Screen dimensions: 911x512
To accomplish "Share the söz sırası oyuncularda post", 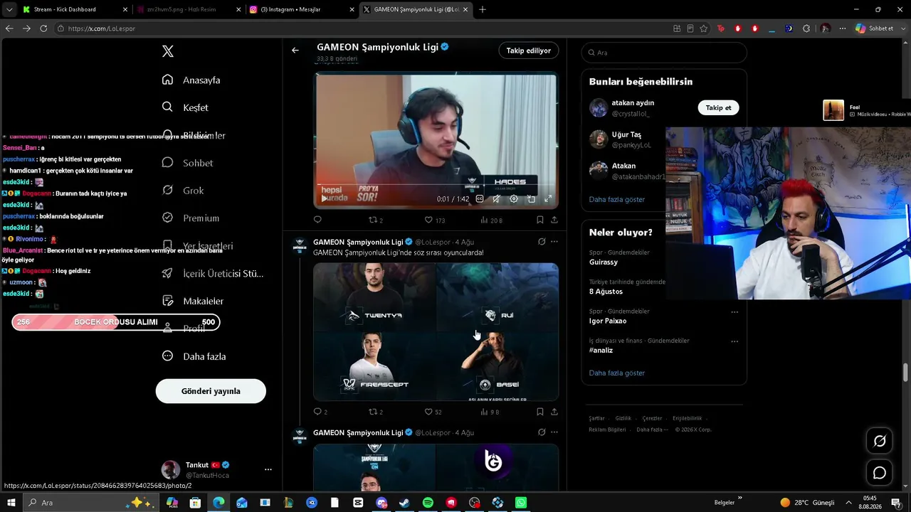I will (x=554, y=412).
